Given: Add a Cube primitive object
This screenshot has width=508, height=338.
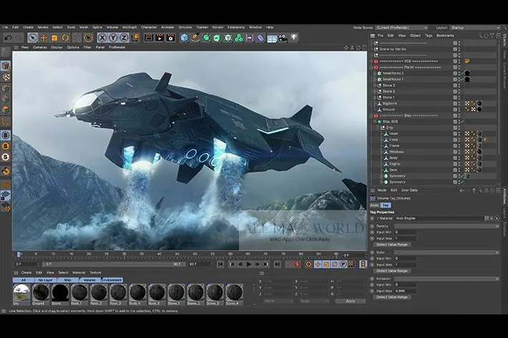Looking at the screenshot, I should (185, 38).
